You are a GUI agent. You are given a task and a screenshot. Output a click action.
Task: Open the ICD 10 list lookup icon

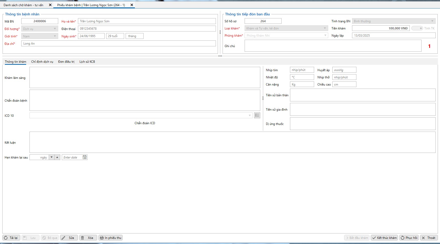point(257,115)
